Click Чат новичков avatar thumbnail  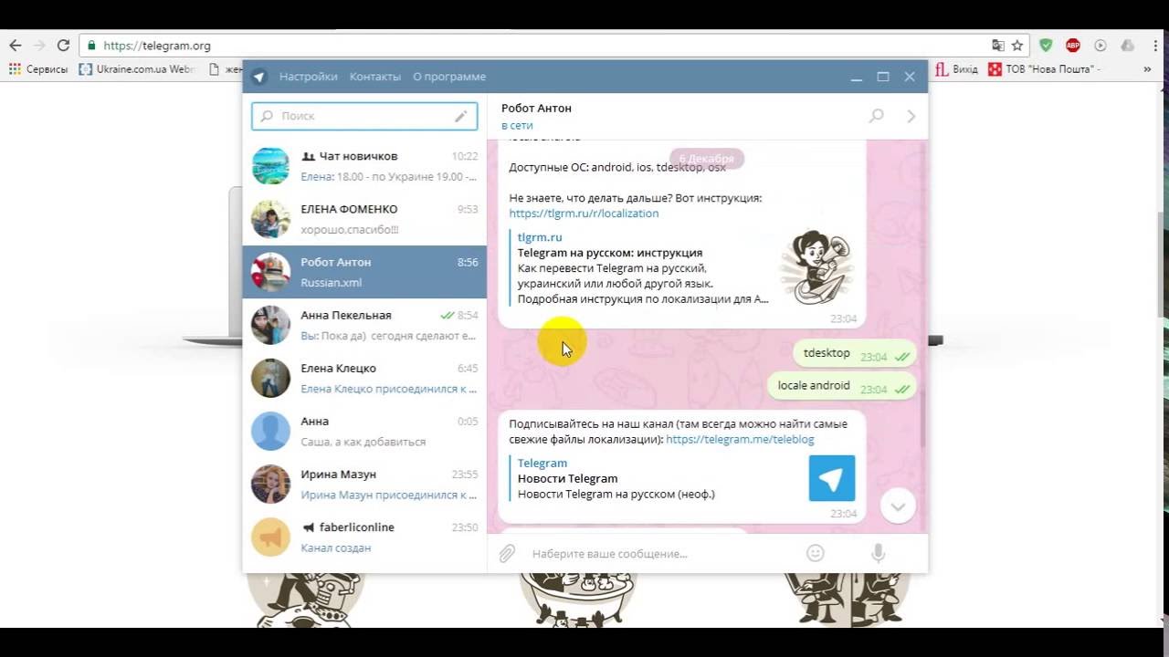coord(270,166)
